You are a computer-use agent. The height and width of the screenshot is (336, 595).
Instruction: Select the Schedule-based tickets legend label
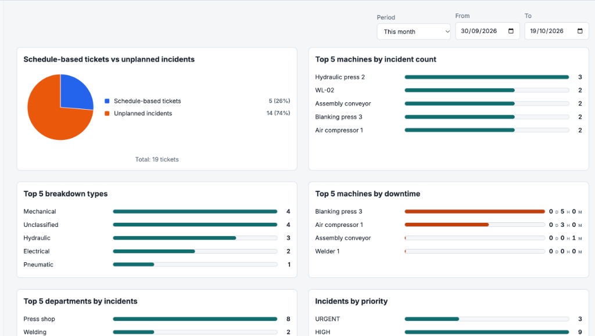pyautogui.click(x=147, y=101)
